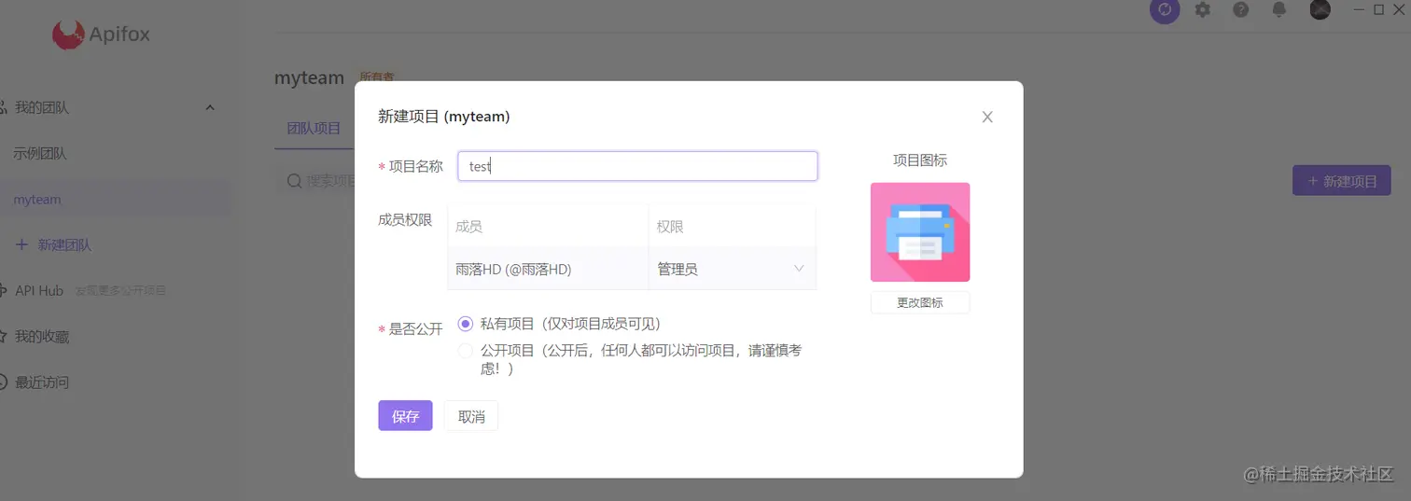This screenshot has width=1411, height=501.
Task: Minimize the Apifox window
Action: click(x=1360, y=10)
